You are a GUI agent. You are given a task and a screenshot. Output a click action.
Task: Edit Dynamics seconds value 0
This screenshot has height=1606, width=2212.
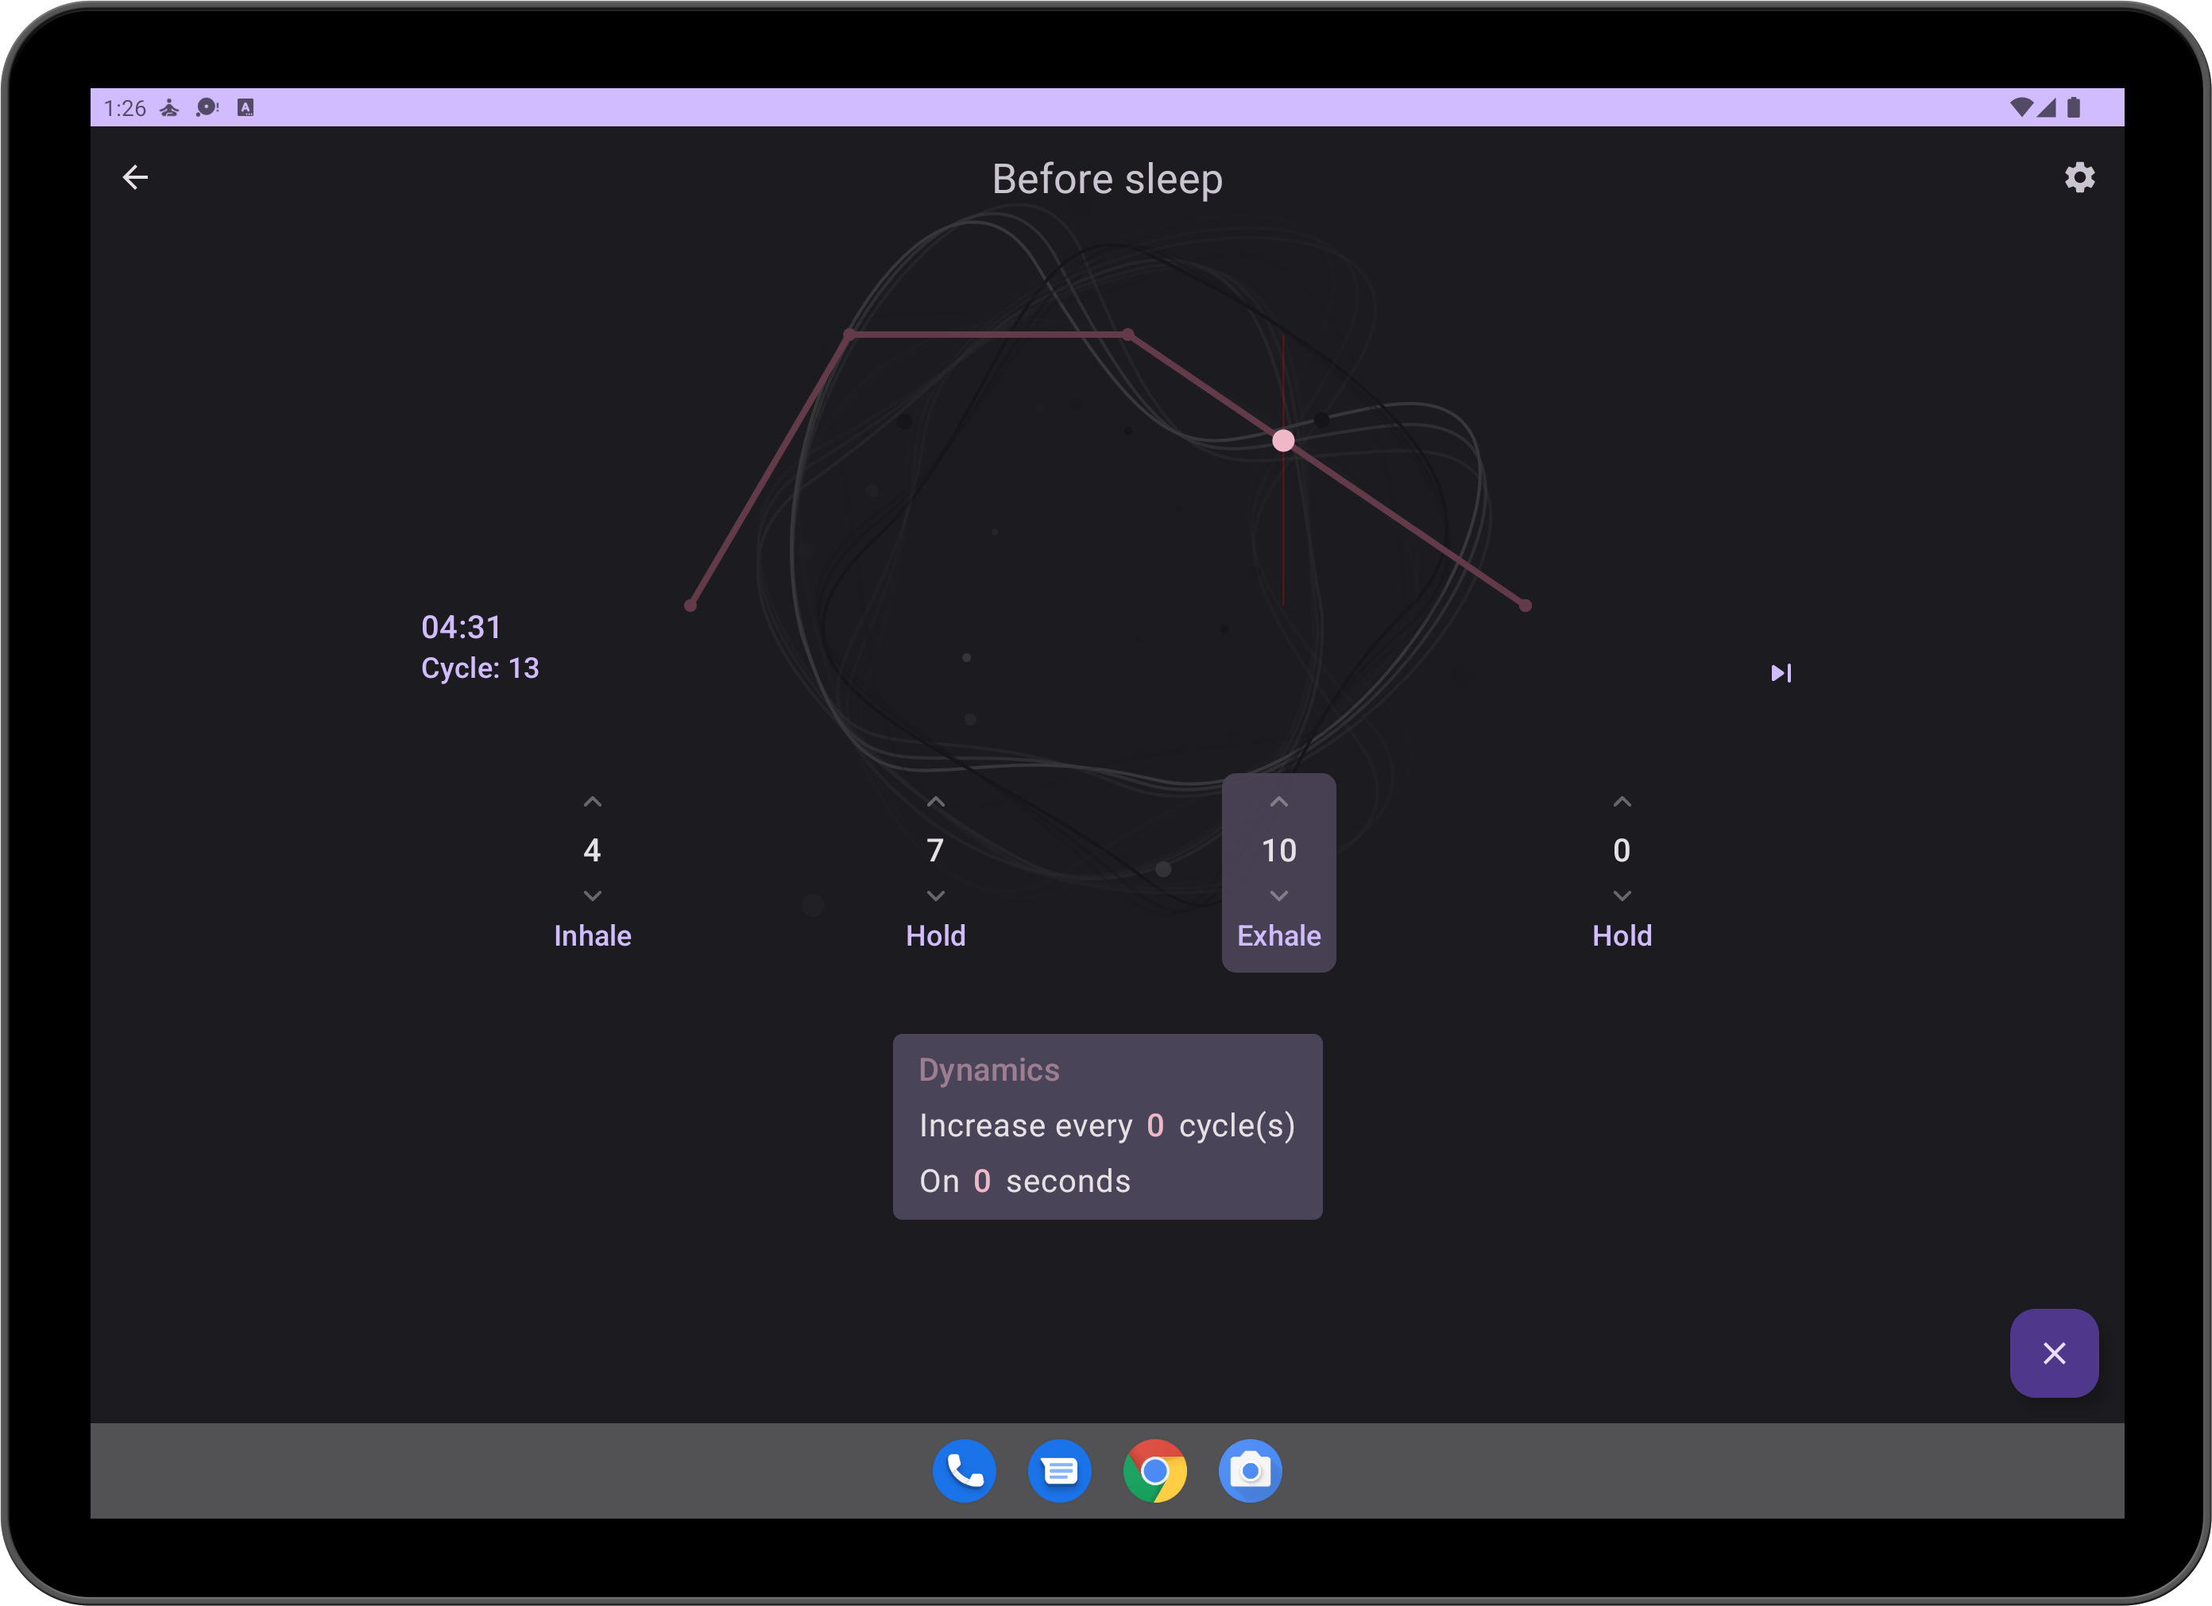[982, 1181]
